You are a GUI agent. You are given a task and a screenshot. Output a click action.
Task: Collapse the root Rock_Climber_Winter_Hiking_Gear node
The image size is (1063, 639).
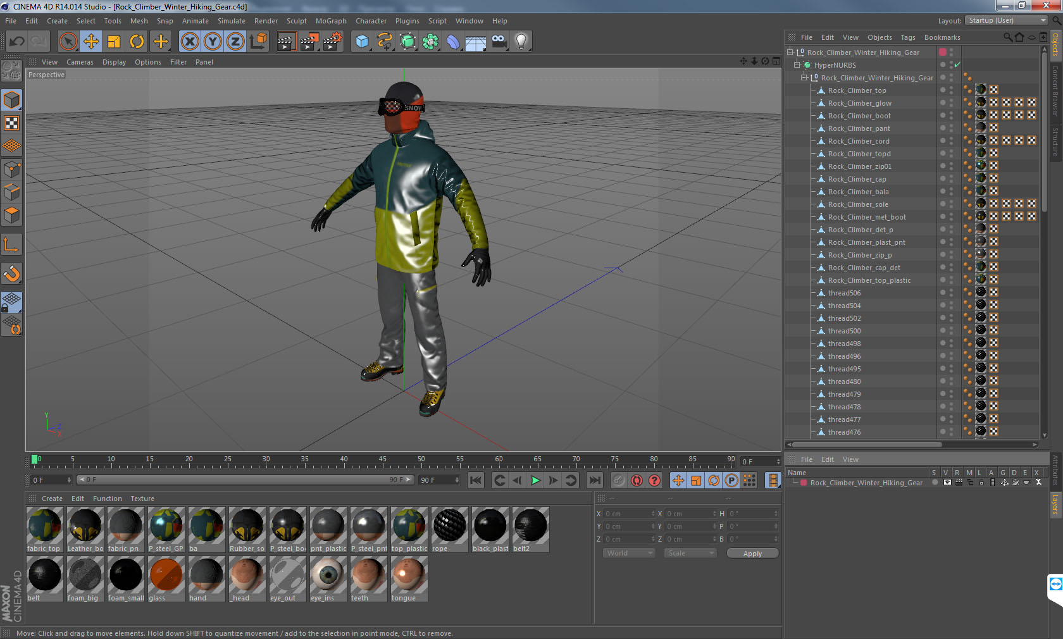[x=790, y=52]
